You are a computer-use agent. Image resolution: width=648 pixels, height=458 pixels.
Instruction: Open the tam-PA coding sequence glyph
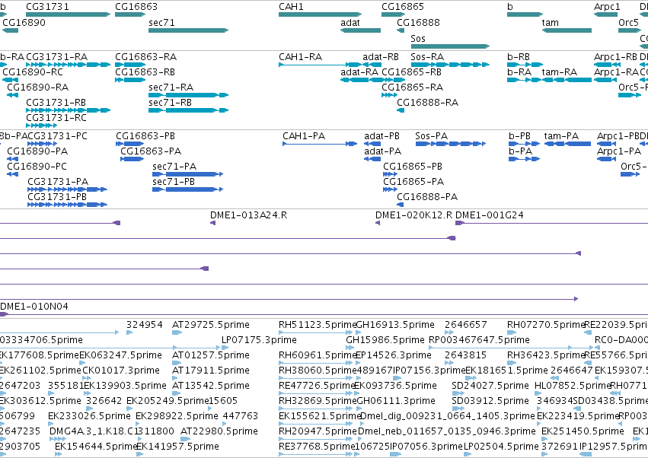click(x=567, y=144)
